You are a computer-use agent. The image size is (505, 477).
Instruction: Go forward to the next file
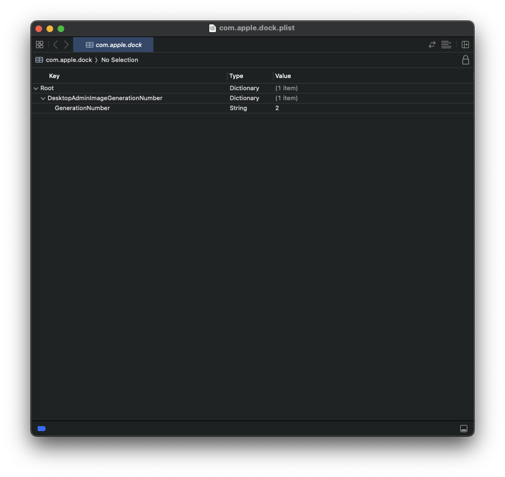(x=66, y=45)
